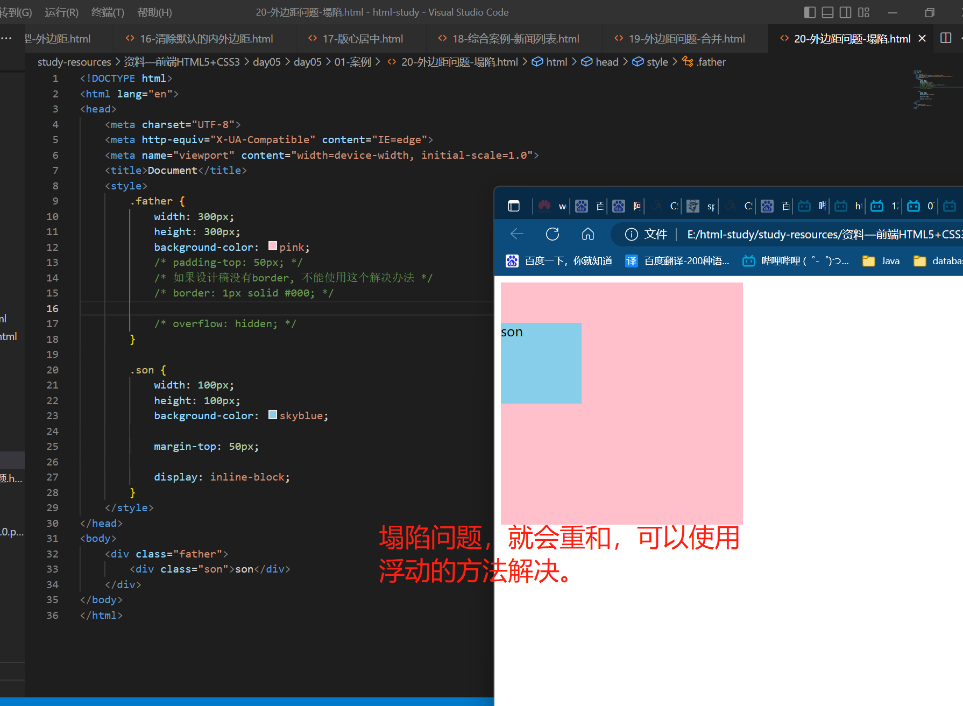Open the 百度一下，你就知道 bookmark
The width and height of the screenshot is (963, 706).
[x=560, y=261]
